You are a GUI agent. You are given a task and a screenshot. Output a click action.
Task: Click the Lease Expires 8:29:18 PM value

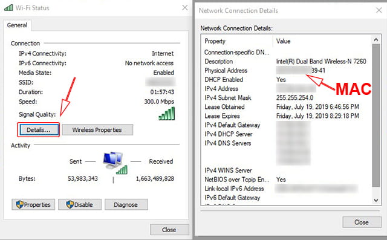pyautogui.click(x=317, y=116)
